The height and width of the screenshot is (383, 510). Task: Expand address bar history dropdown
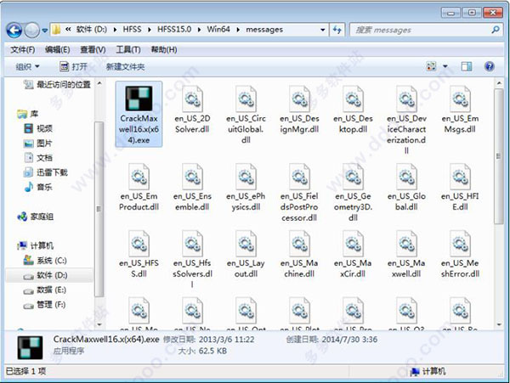click(x=322, y=30)
